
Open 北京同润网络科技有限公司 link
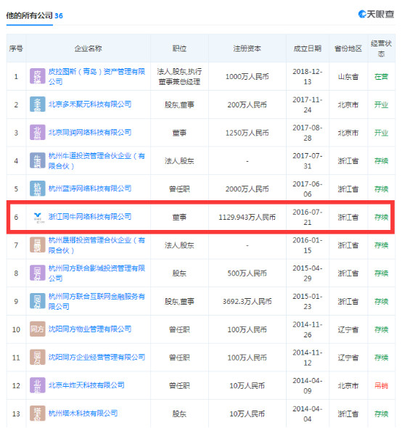[90, 132]
